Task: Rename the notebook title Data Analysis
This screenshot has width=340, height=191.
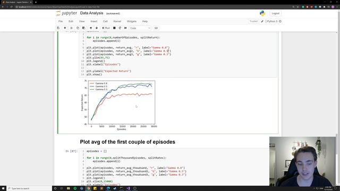Action: 91,13
